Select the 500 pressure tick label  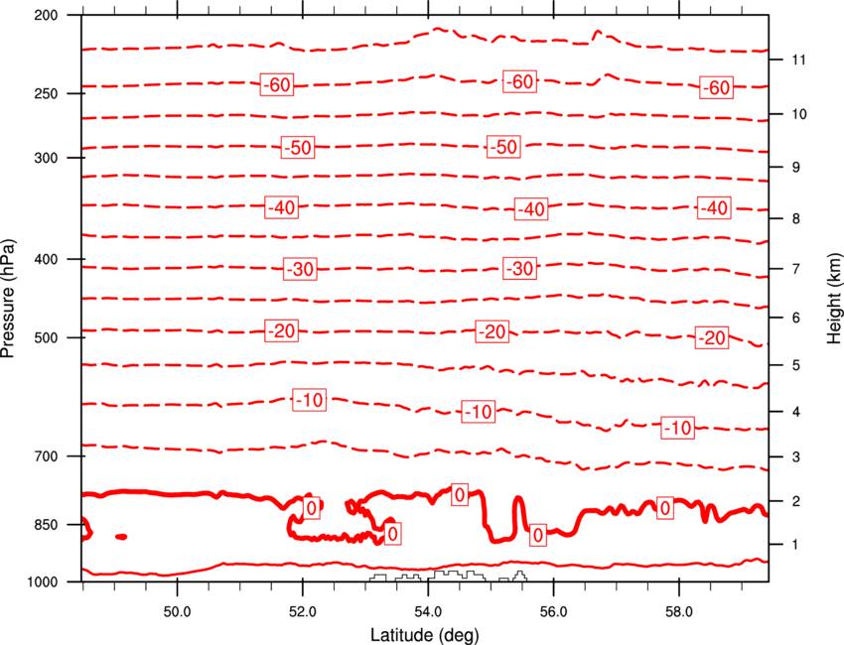46,337
